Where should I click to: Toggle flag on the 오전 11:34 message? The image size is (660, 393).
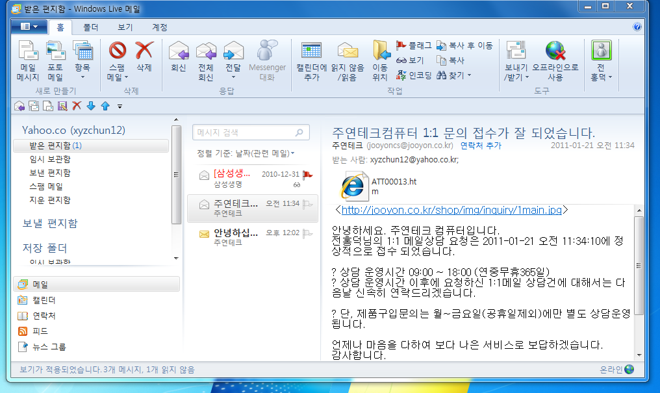coord(308,204)
